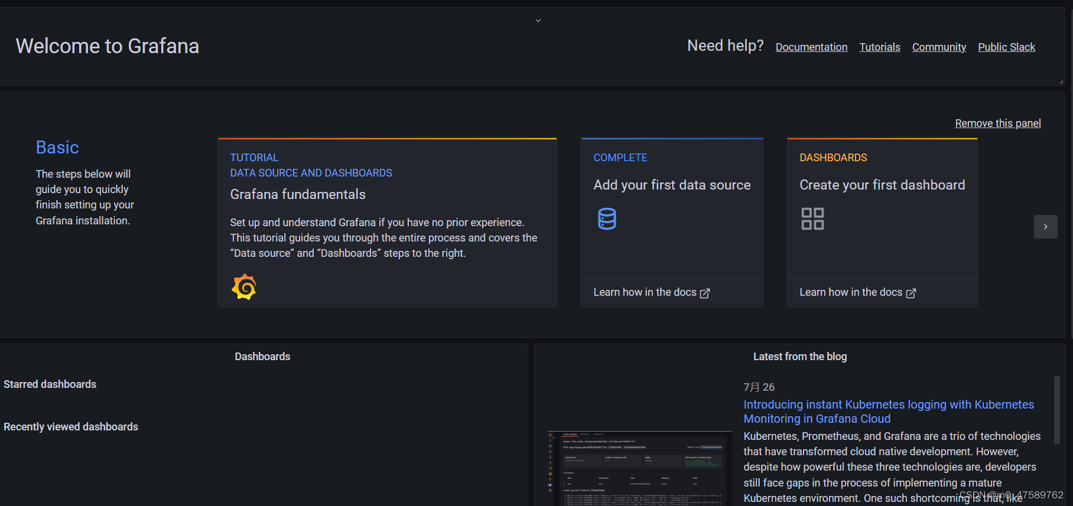The width and height of the screenshot is (1073, 506).
Task: Open the Tutorials help link
Action: point(880,47)
